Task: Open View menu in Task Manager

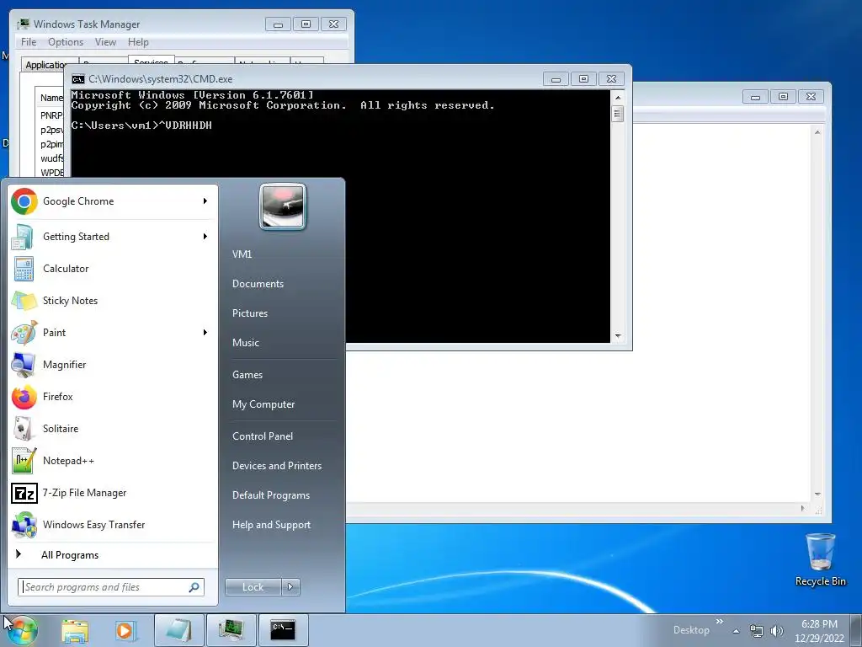Action: 105,42
